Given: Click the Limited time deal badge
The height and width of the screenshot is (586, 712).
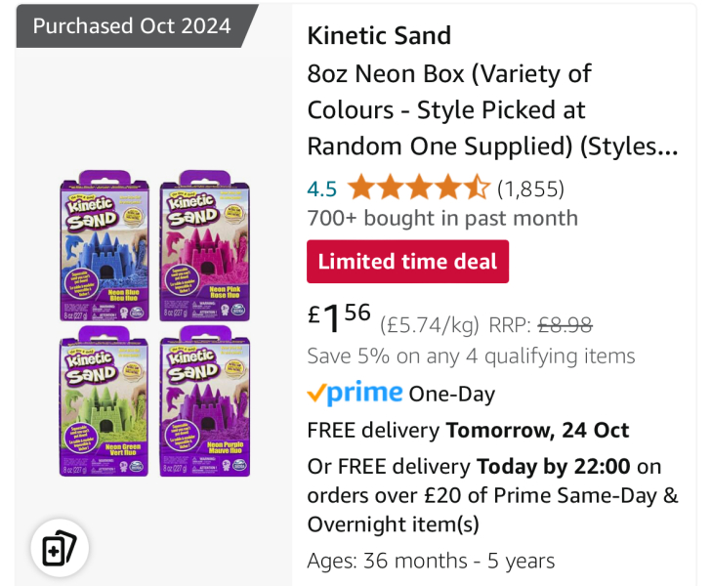Looking at the screenshot, I should pos(407,262).
